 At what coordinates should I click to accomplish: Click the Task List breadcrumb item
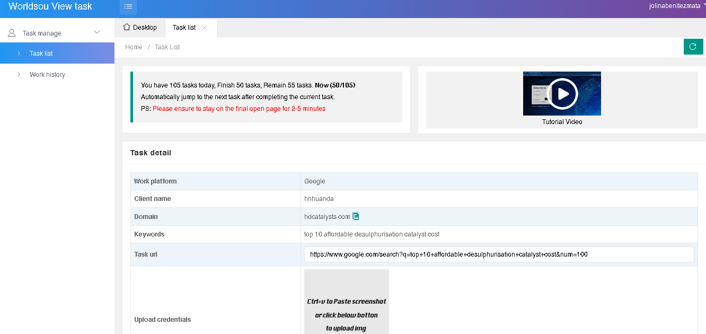pyautogui.click(x=167, y=47)
